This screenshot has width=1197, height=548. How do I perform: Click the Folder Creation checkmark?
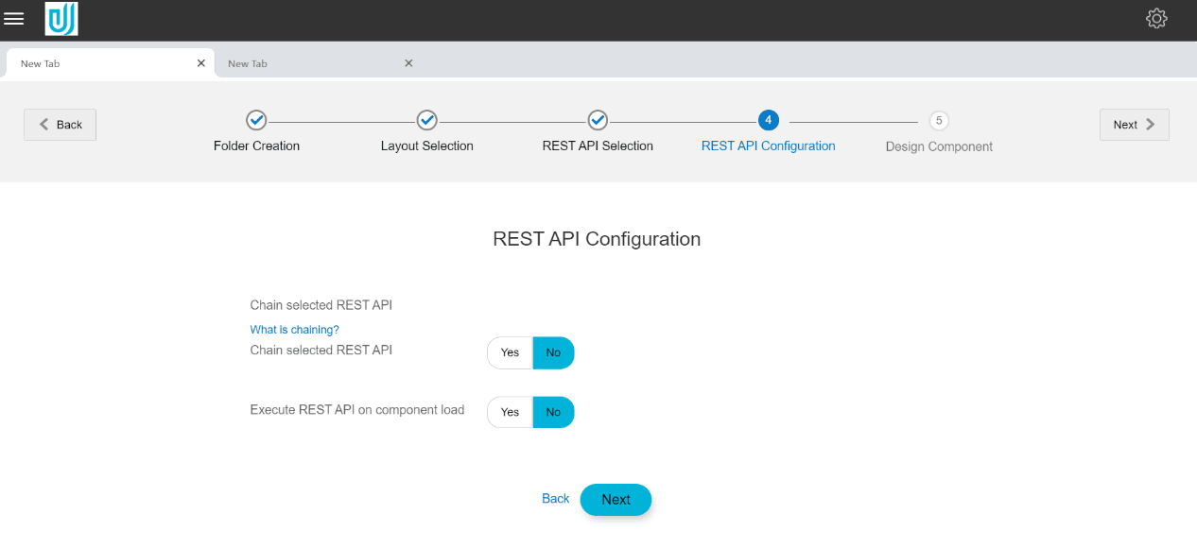click(x=256, y=121)
